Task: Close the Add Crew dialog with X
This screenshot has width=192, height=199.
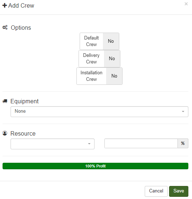Action: click(186, 4)
